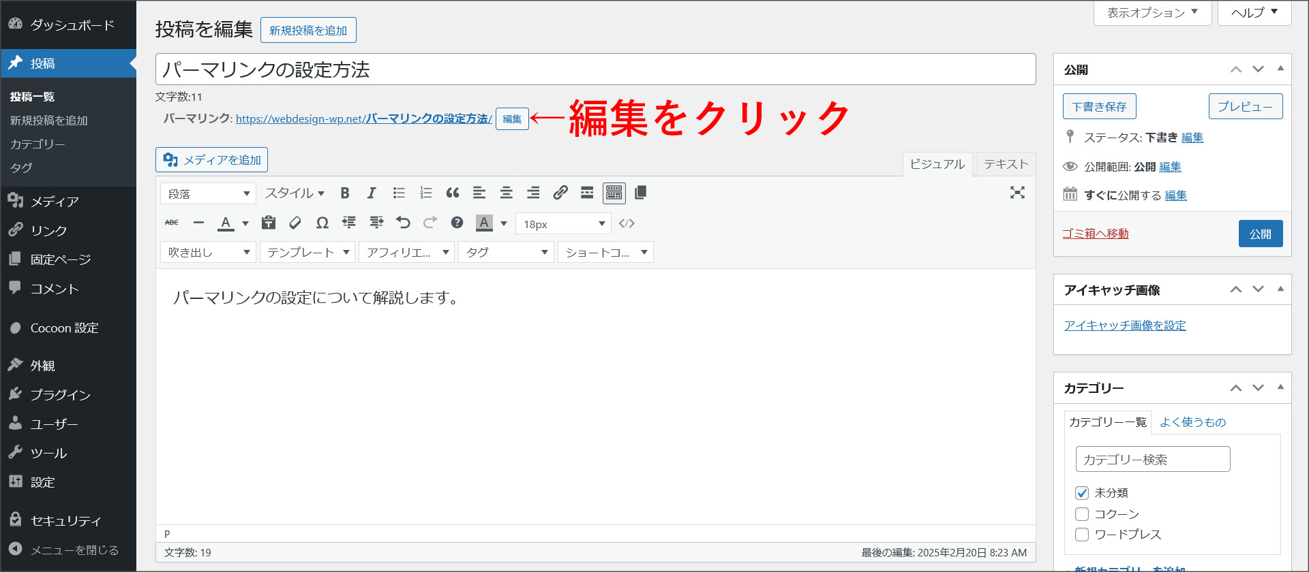1309x572 pixels.
Task: Click アイキャッチ画像を設定 link
Action: click(1125, 325)
